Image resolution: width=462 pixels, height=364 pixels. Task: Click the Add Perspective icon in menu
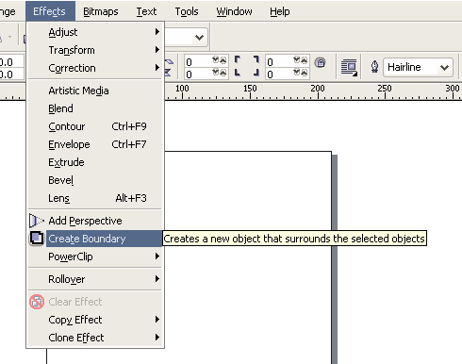click(x=37, y=221)
